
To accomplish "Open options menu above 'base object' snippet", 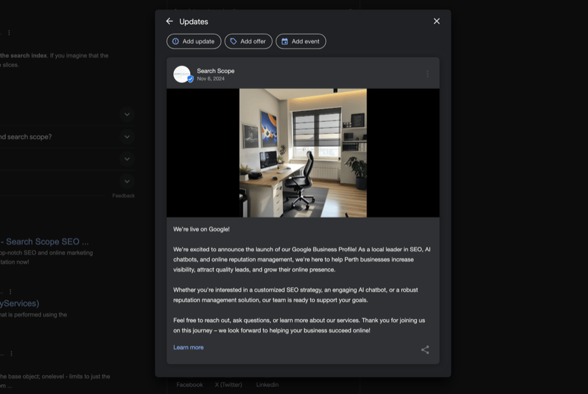I will click(x=11, y=354).
